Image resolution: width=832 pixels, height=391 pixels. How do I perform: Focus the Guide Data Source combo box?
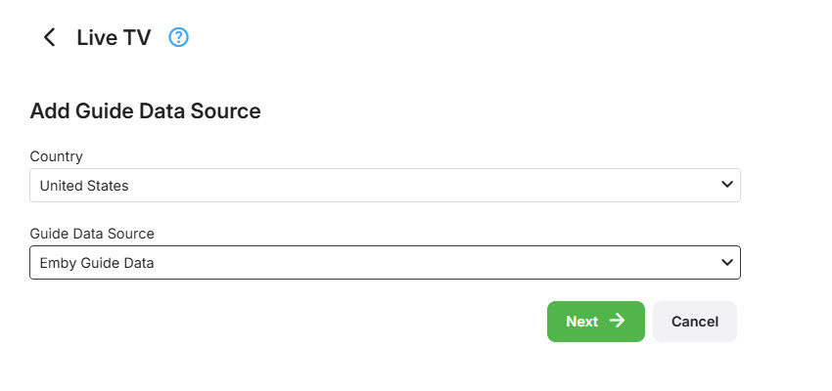[x=385, y=262]
